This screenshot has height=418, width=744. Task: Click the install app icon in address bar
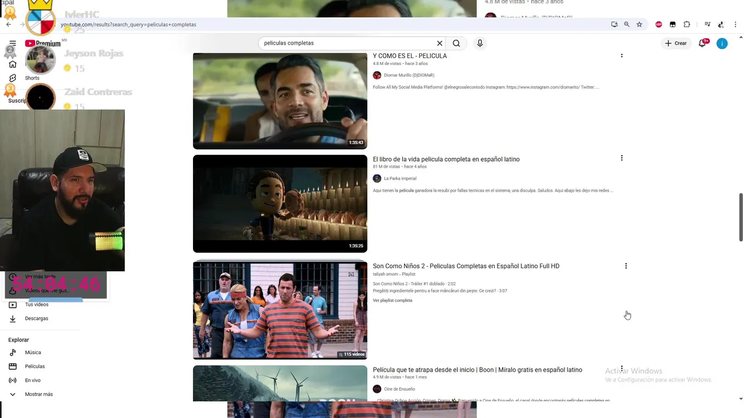coord(614,24)
